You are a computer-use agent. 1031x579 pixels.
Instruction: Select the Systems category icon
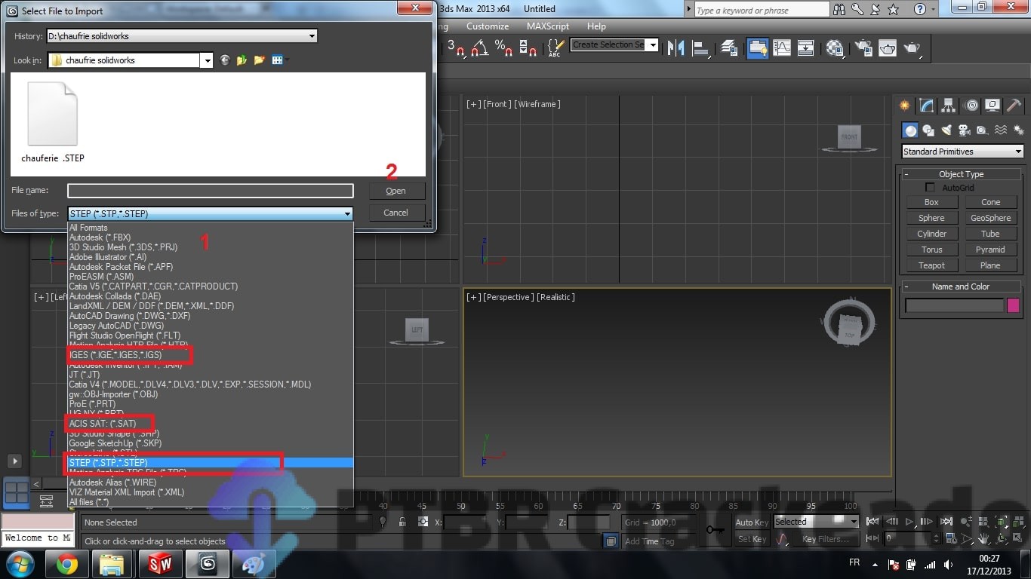point(1018,130)
